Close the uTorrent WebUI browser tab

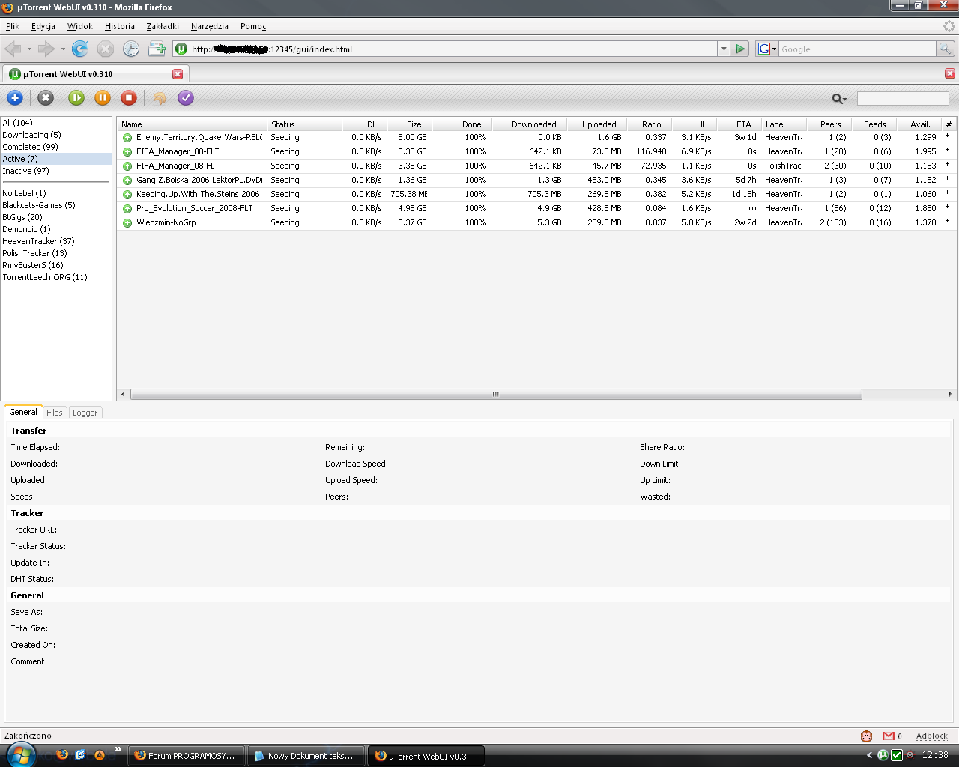178,74
